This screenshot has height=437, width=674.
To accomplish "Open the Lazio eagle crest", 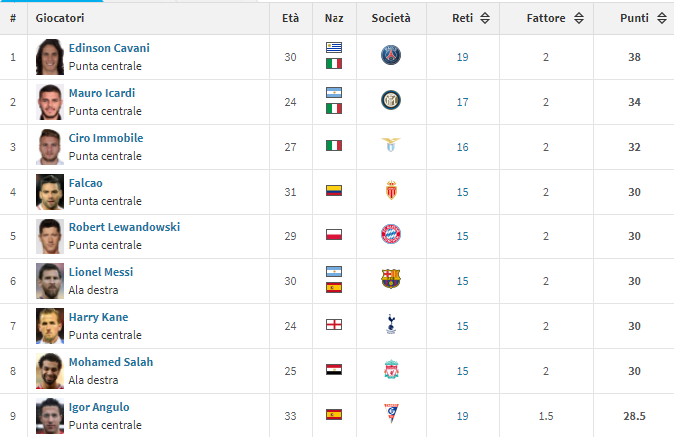I will point(391,145).
